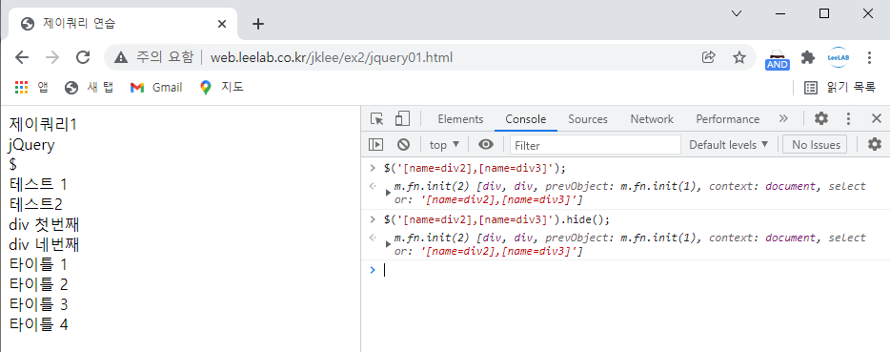Screen dimensions: 890x352
Task: Switch to the Sources tab
Action: (x=588, y=119)
